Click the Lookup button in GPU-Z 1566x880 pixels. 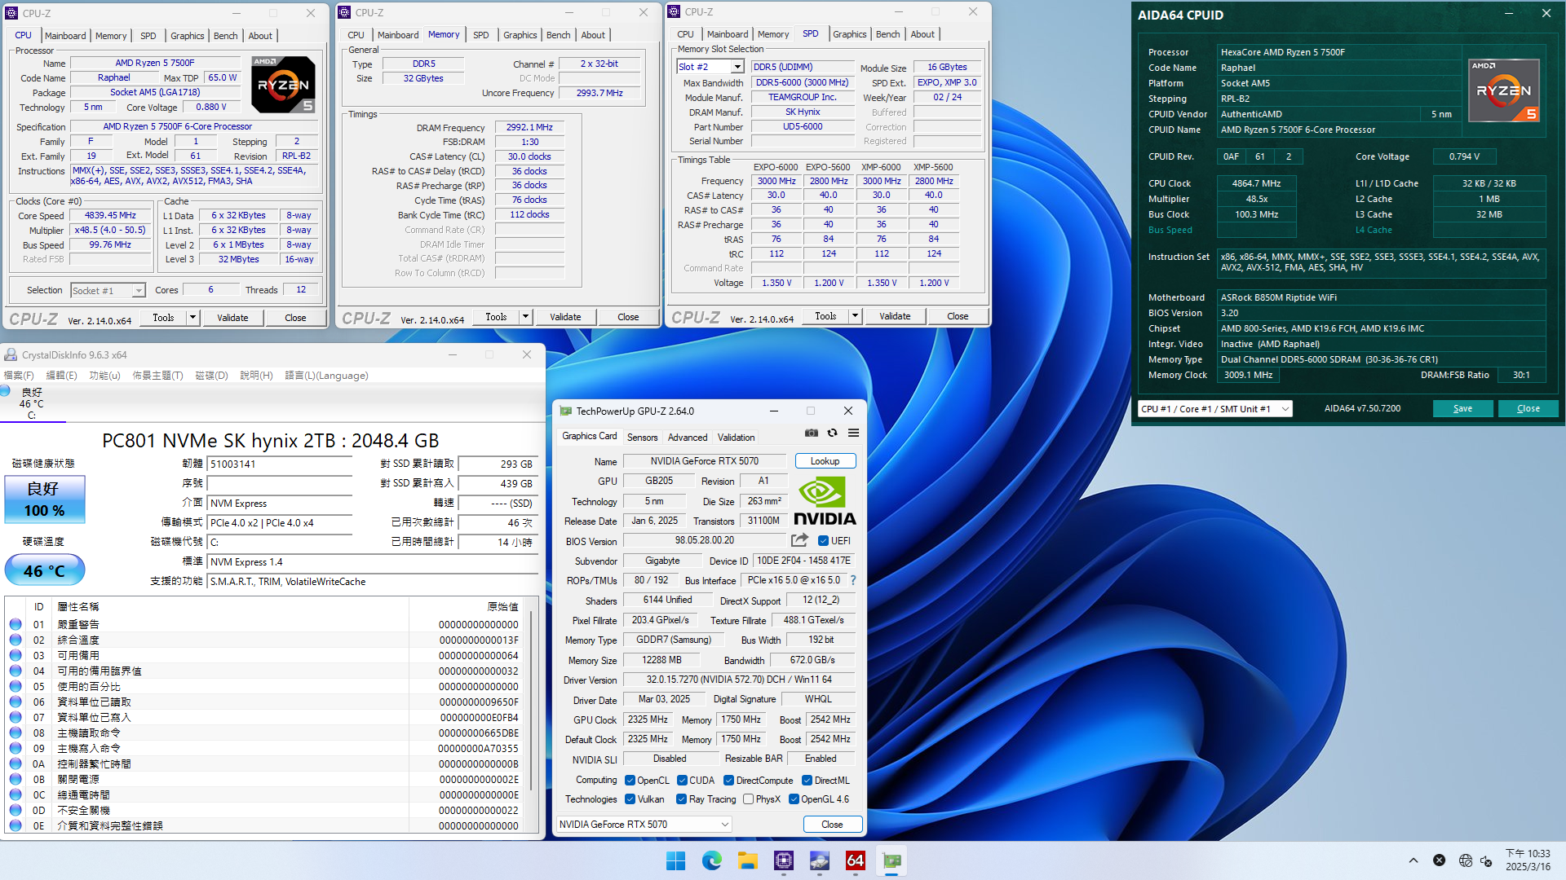pyautogui.click(x=825, y=461)
